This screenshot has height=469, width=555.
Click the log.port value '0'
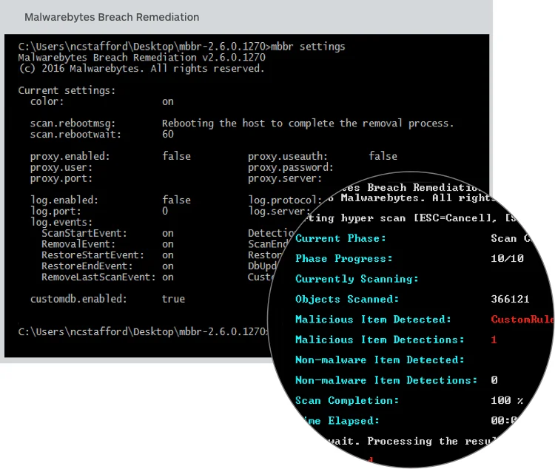(165, 212)
